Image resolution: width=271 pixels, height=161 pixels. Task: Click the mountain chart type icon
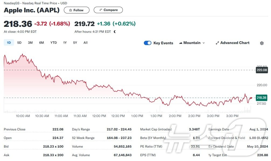click(180, 43)
